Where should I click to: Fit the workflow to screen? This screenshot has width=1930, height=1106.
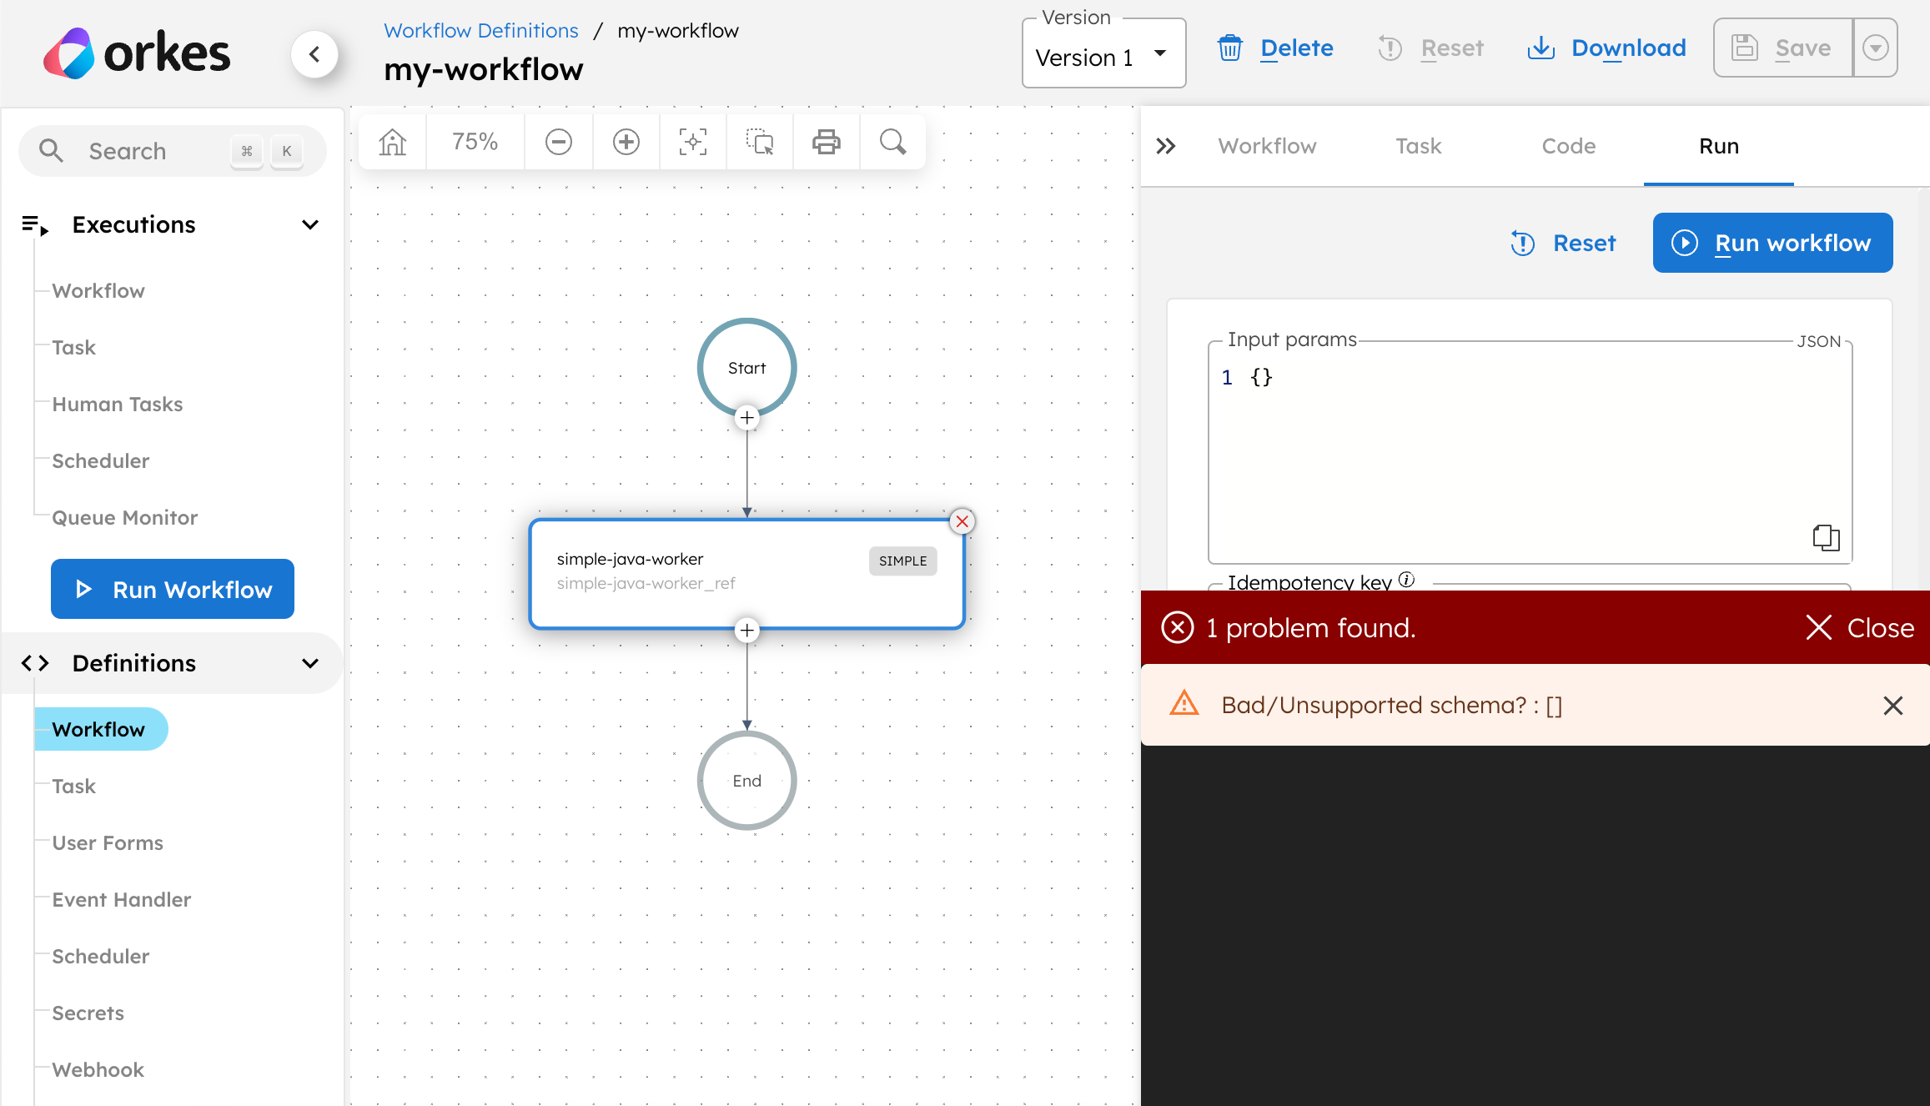coord(693,142)
